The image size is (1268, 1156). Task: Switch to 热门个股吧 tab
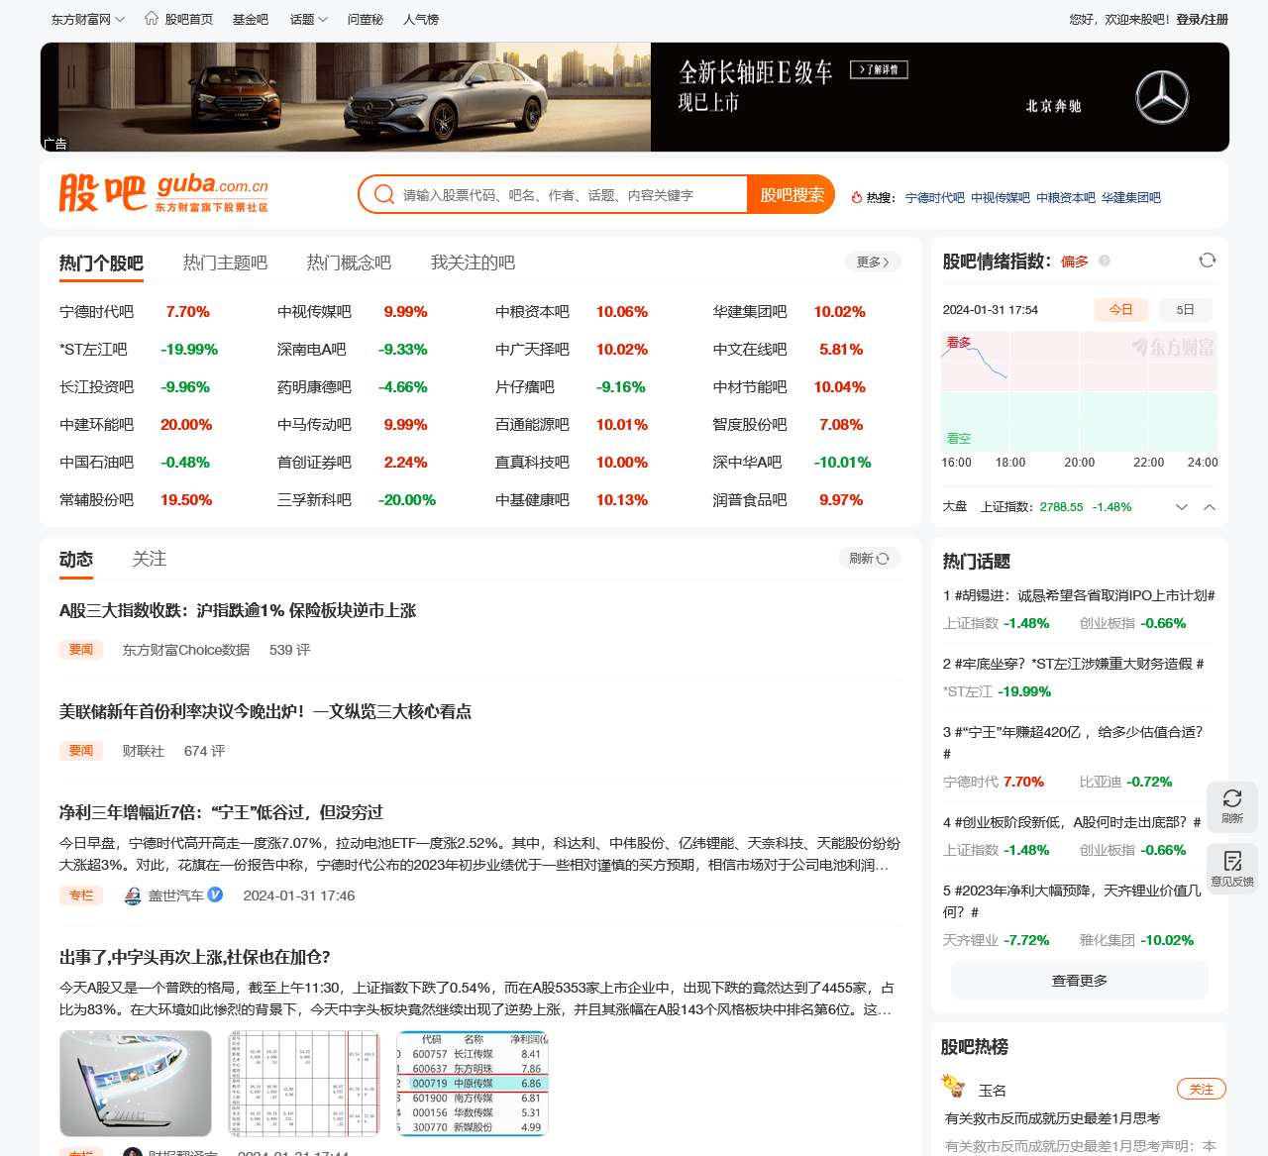point(101,263)
